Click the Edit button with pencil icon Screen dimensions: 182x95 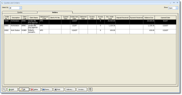[x=24, y=89]
